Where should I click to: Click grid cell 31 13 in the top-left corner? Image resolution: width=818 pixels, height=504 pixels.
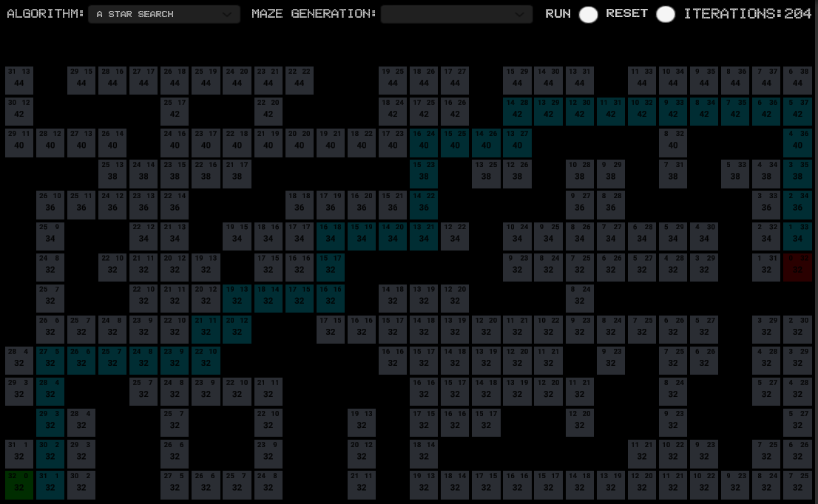(18, 81)
